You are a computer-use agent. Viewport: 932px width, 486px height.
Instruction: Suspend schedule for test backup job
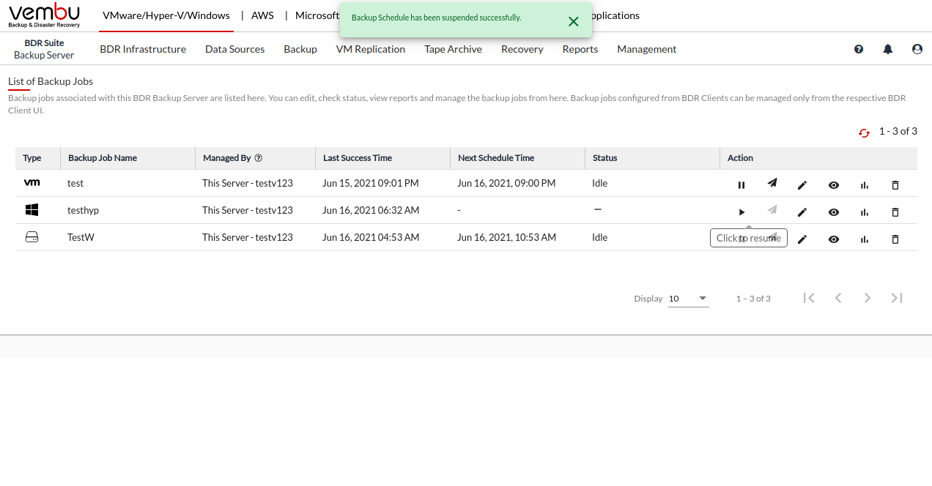click(741, 185)
